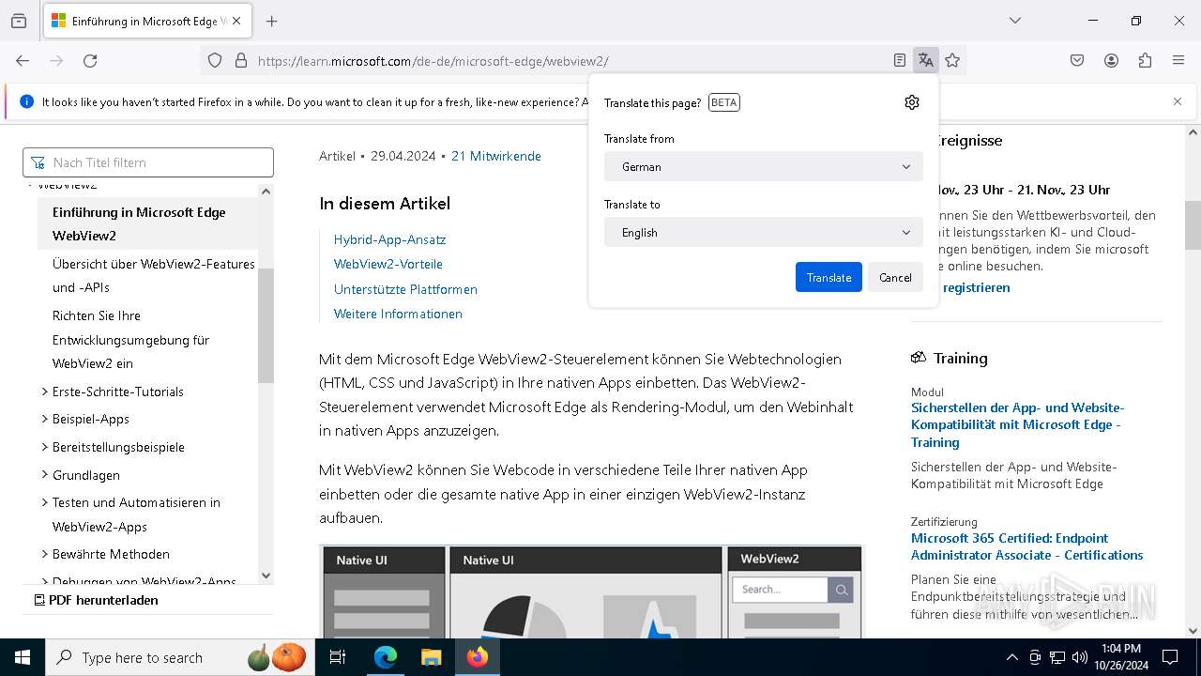Open the Translate from German dropdown

tap(764, 166)
